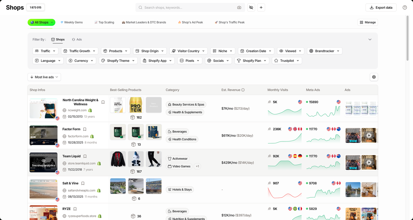Open the Shop Origin filter dropdown

point(150,51)
